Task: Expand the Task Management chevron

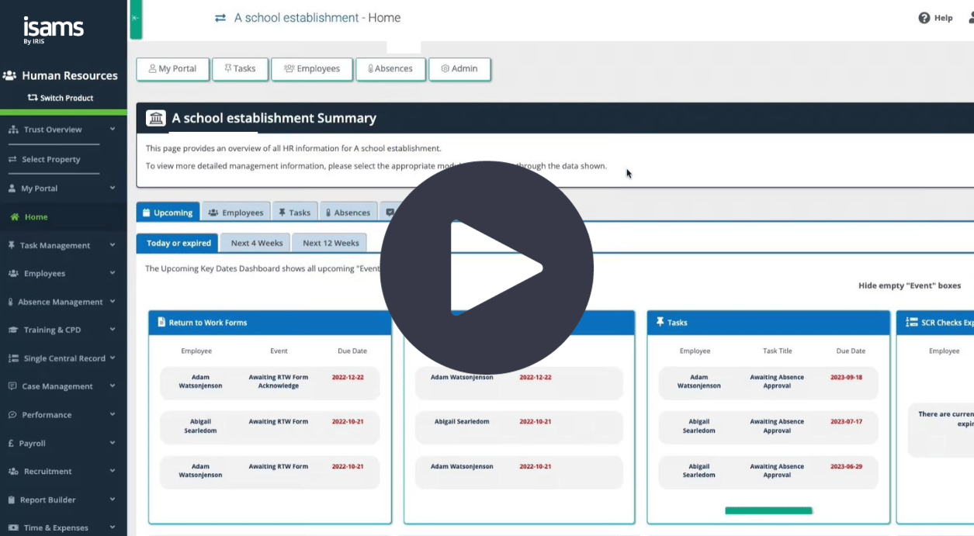Action: [113, 245]
